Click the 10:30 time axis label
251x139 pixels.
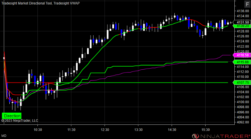click(38, 129)
